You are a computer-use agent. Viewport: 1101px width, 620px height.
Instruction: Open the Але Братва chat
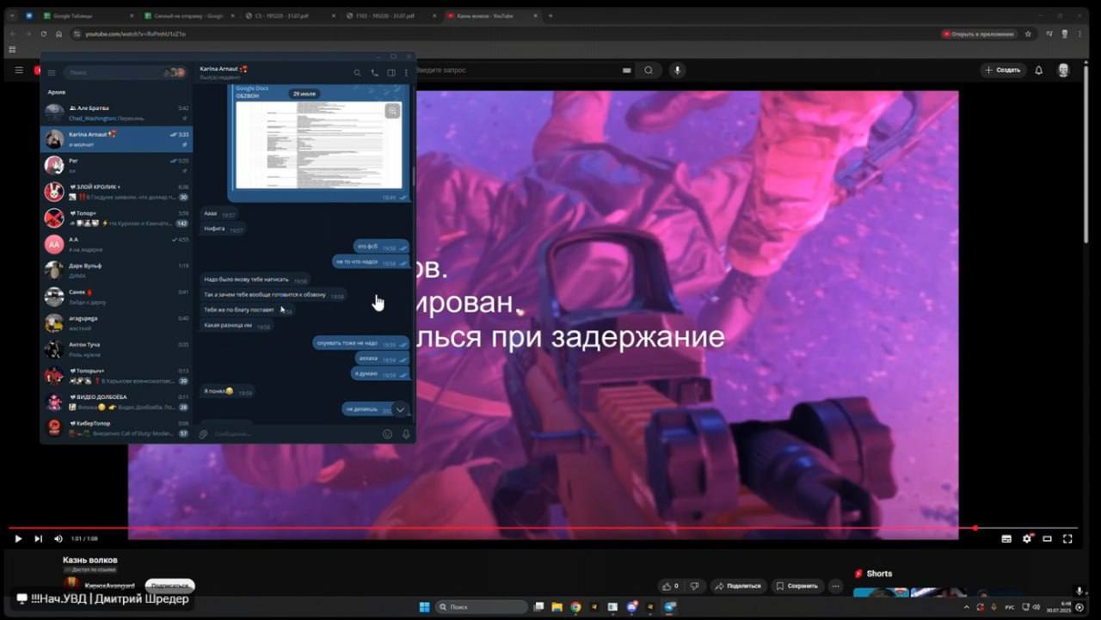[x=116, y=114]
